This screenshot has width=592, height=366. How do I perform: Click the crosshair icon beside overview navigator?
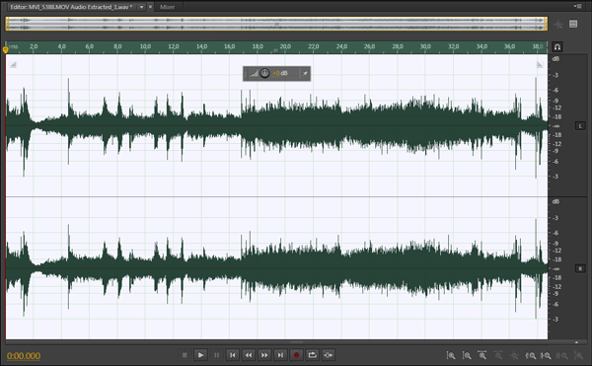[557, 24]
